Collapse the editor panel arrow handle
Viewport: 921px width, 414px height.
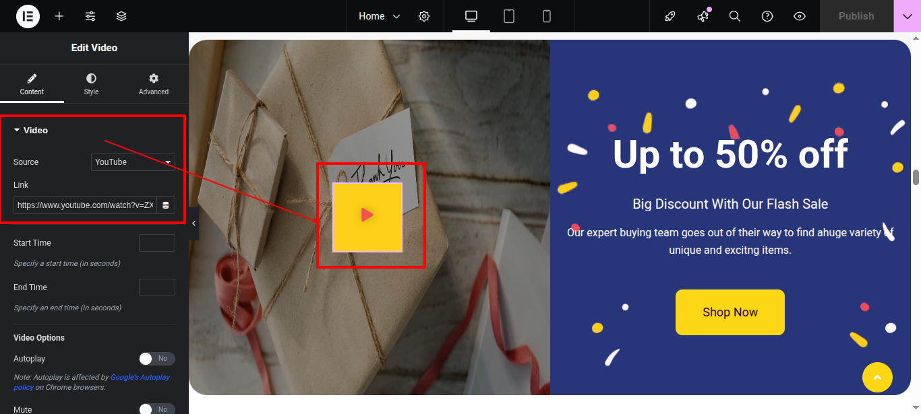click(194, 224)
